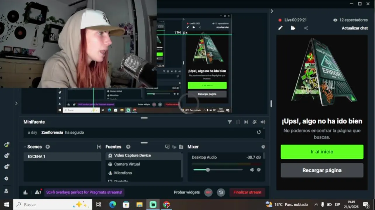
Task: Open the Sci-fi overlays Pragmata banner
Action: tap(84, 192)
